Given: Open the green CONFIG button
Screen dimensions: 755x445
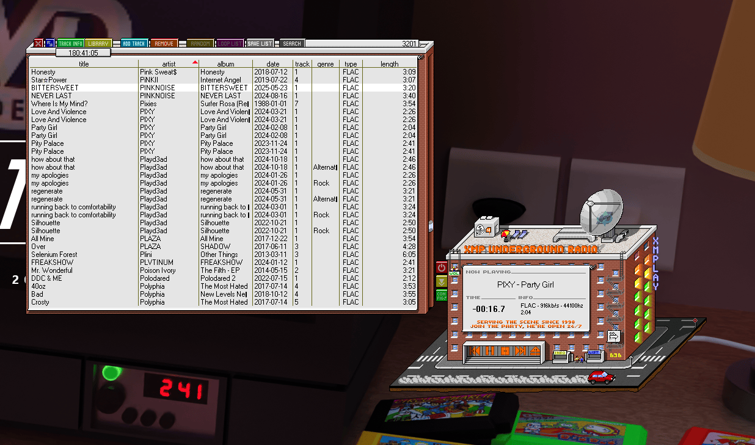Looking at the screenshot, I should coord(442,295).
